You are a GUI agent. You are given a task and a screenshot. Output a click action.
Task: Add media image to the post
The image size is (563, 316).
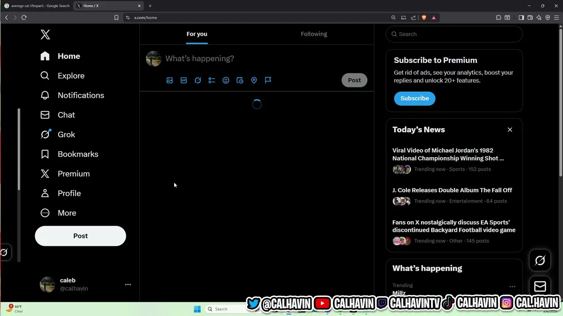(170, 80)
